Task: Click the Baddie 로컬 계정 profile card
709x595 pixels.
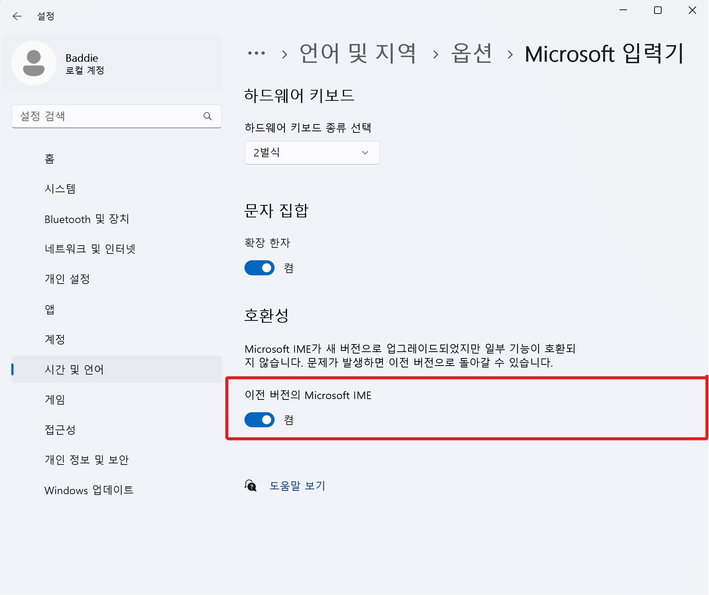Action: [112, 63]
